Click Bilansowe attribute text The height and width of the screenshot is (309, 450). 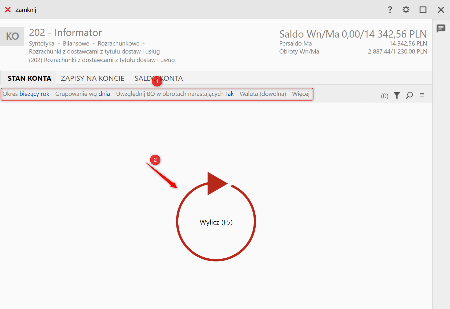coord(76,43)
